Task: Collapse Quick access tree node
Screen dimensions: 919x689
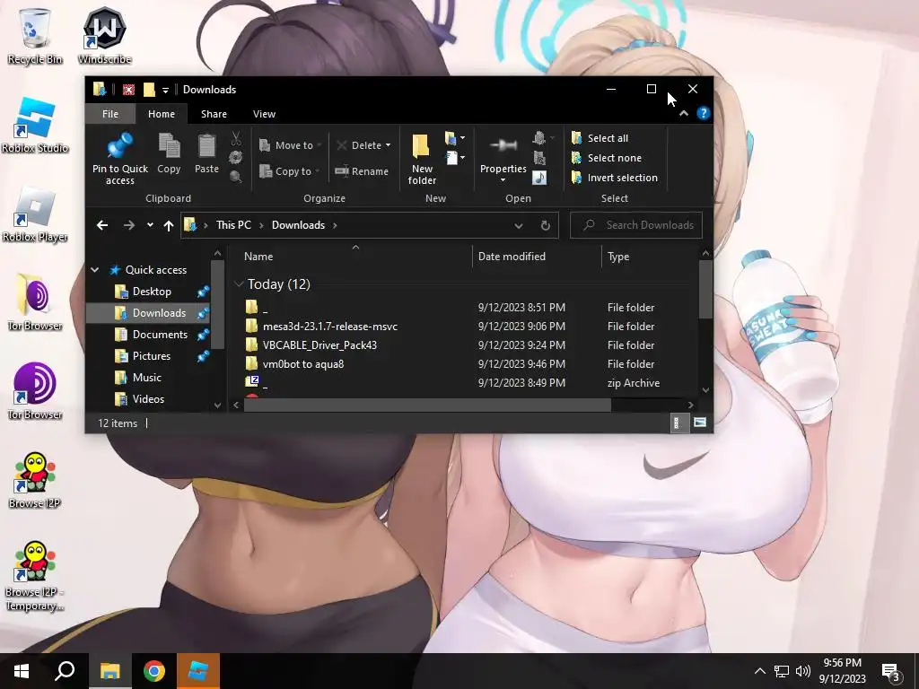Action: point(95,269)
